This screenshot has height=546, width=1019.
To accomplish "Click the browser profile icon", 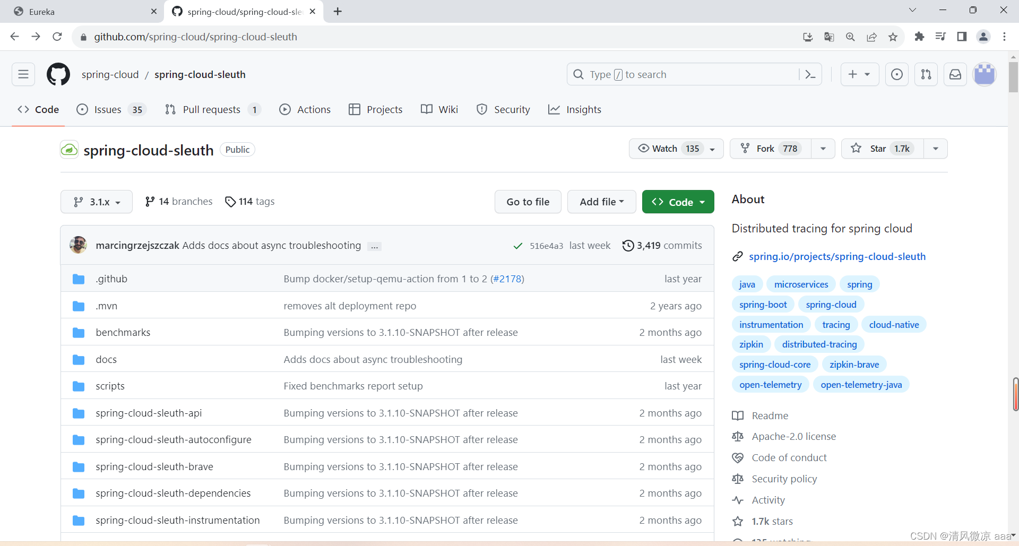I will [x=983, y=37].
